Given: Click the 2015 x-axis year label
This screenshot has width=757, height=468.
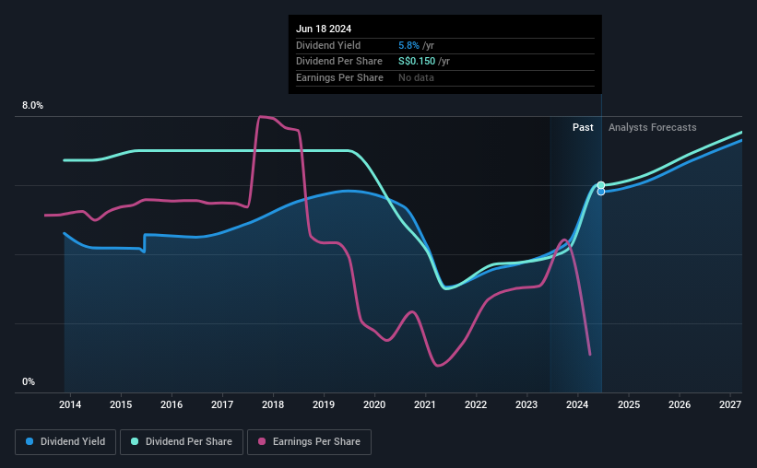Looking at the screenshot, I should (x=121, y=404).
